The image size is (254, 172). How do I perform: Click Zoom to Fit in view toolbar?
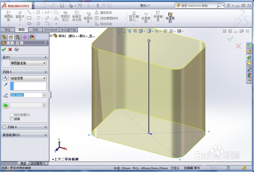click(x=118, y=31)
